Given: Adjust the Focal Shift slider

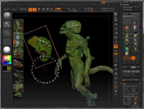Looking at the screenshot, I should point(91,8).
